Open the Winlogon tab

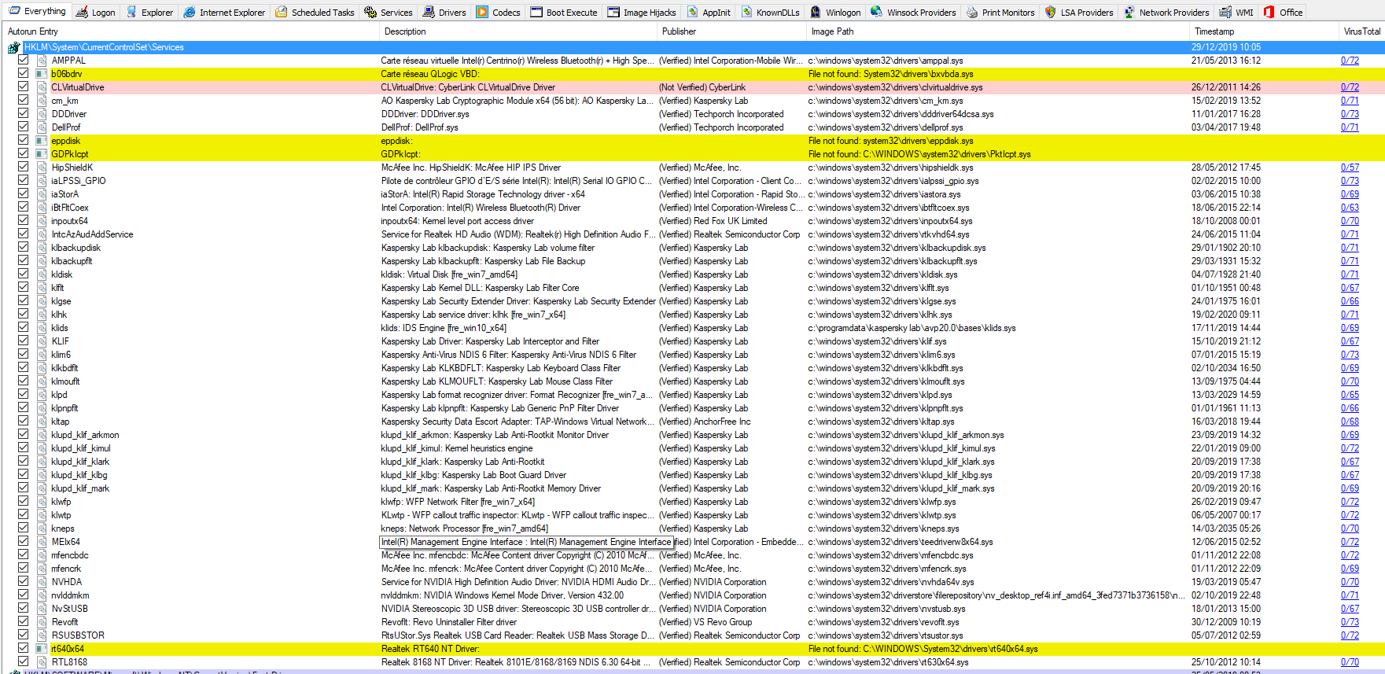(x=835, y=12)
